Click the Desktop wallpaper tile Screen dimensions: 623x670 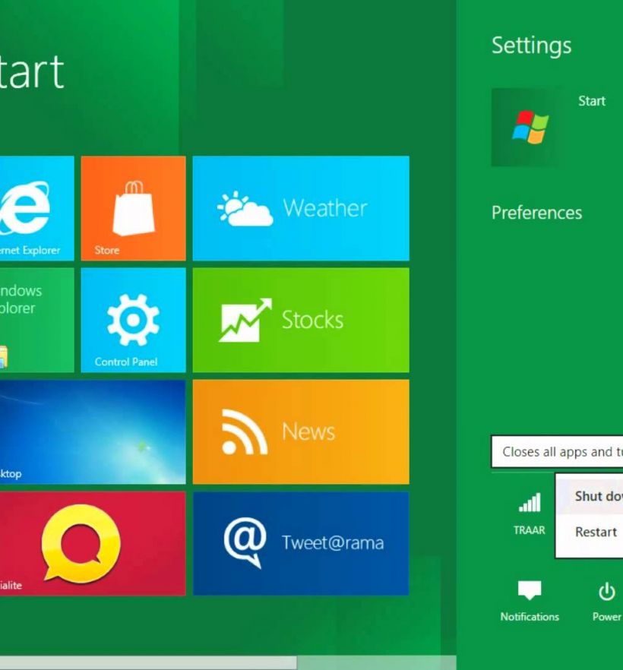92,431
